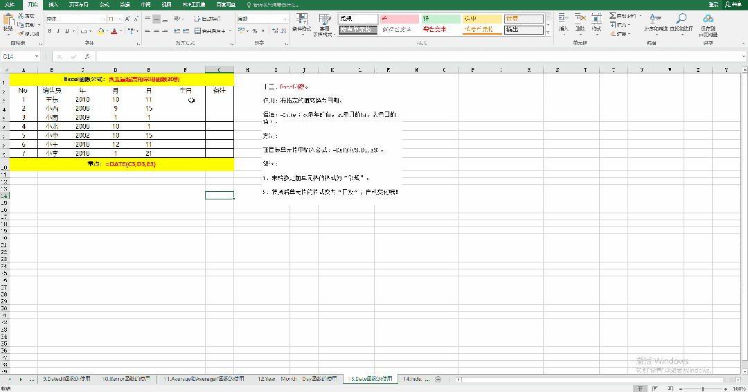The width and height of the screenshot is (748, 392).
Task: Open the number format dropdown
Action: click(x=285, y=19)
